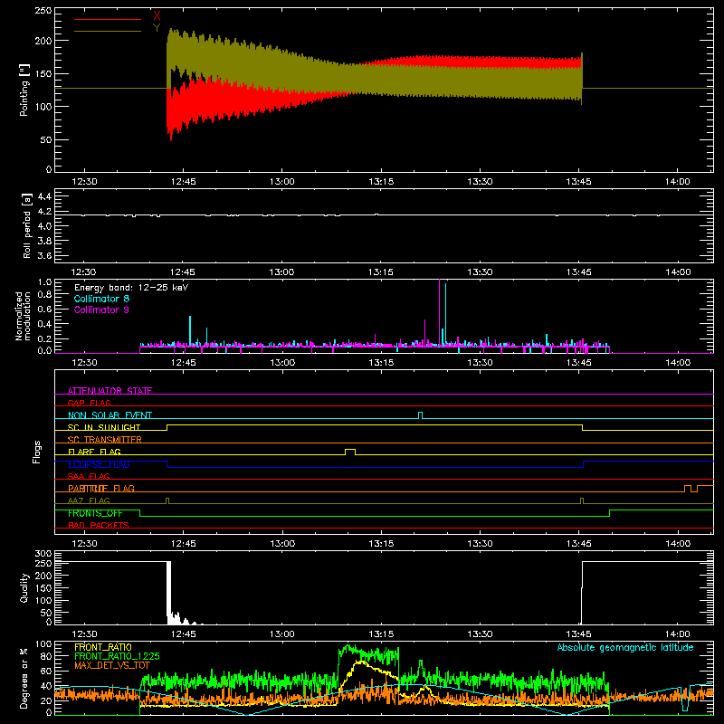Click the 300 tick on Quality axis
Image resolution: width=724 pixels, height=724 pixels.
[x=43, y=554]
